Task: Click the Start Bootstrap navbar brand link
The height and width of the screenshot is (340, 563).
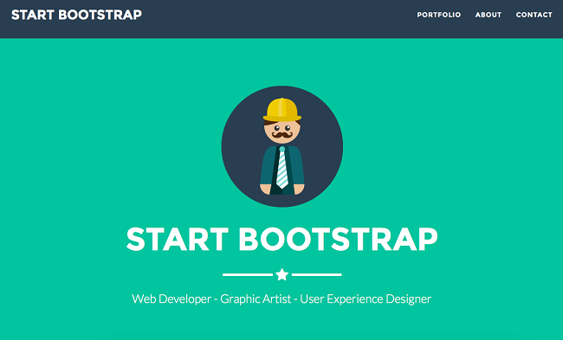Action: click(76, 15)
